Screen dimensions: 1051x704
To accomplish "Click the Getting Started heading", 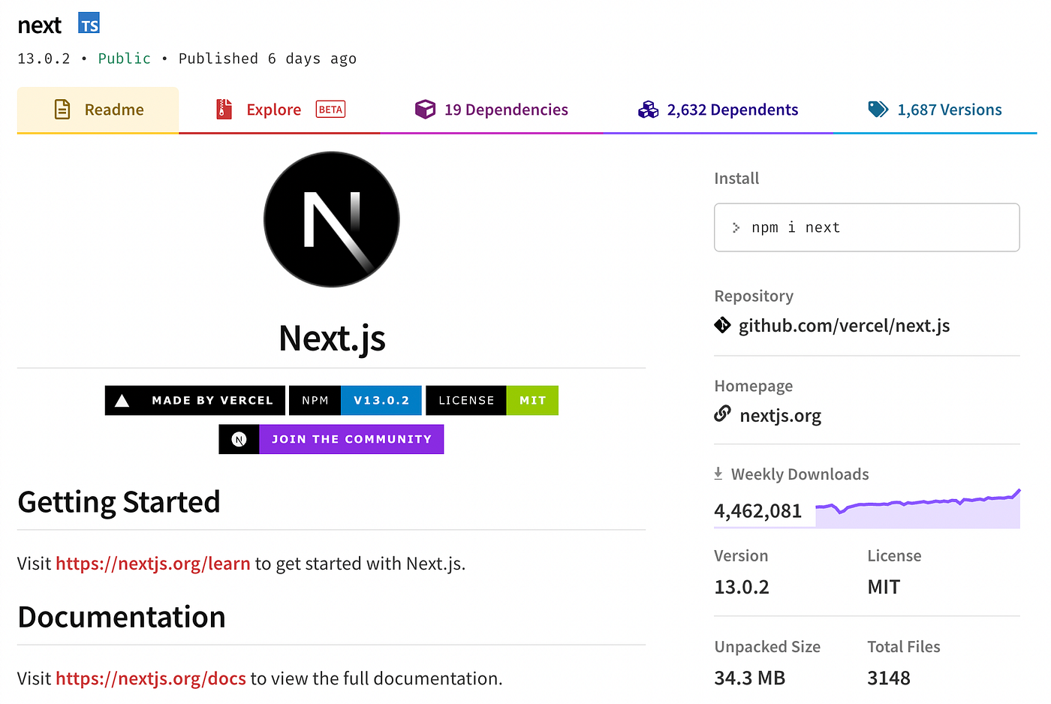I will click(x=119, y=502).
